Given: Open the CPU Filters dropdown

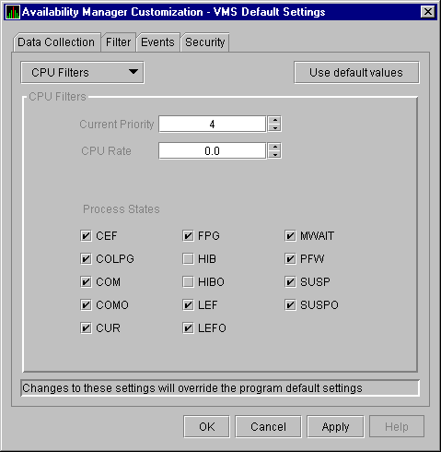Looking at the screenshot, I should [x=82, y=73].
